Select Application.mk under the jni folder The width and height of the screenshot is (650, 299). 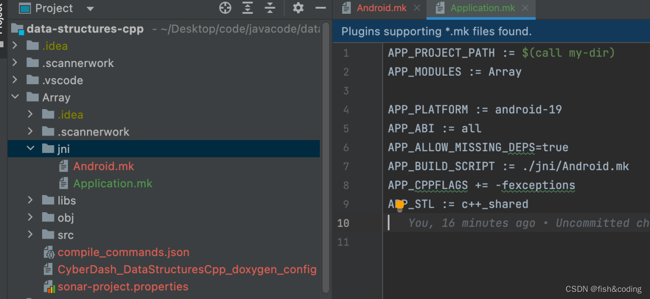(113, 183)
